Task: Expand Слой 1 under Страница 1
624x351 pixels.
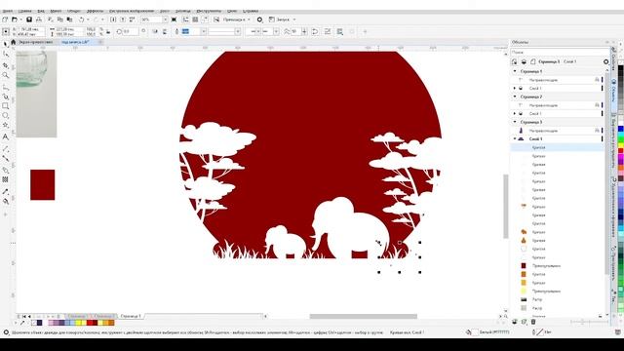Action: click(515, 89)
